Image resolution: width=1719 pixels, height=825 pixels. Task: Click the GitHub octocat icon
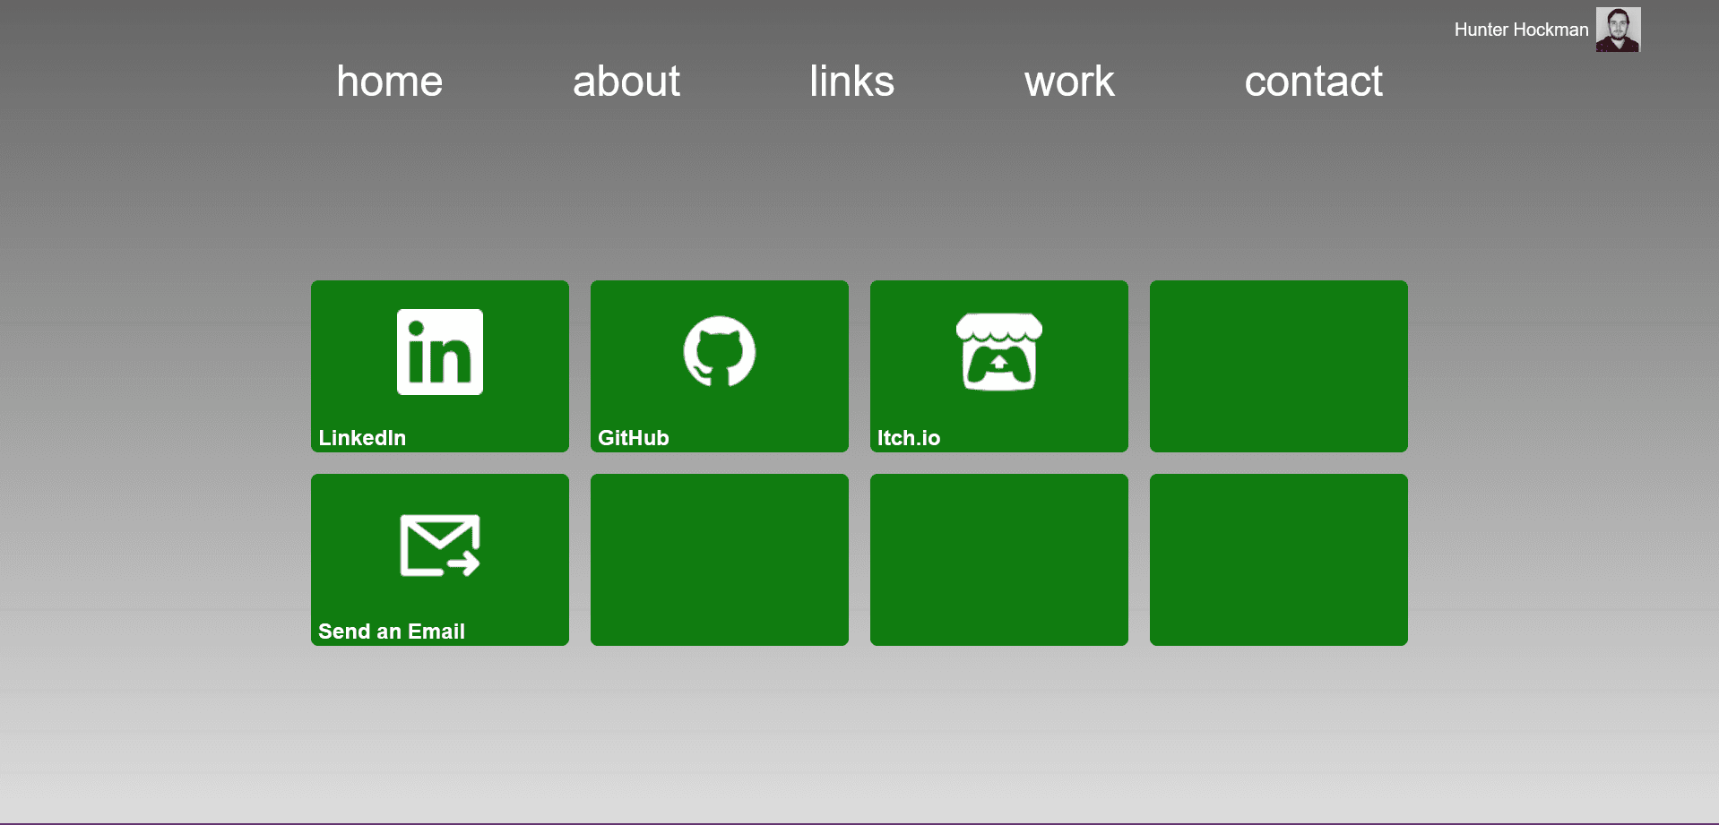coord(720,352)
